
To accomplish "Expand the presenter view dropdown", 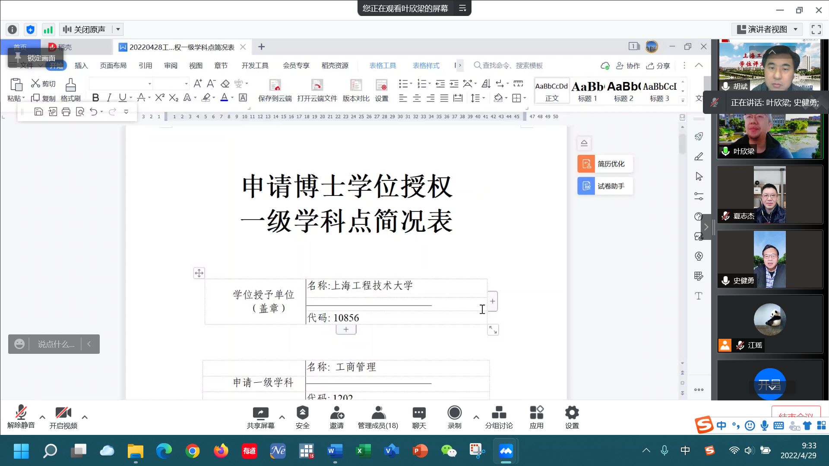I will coord(795,29).
